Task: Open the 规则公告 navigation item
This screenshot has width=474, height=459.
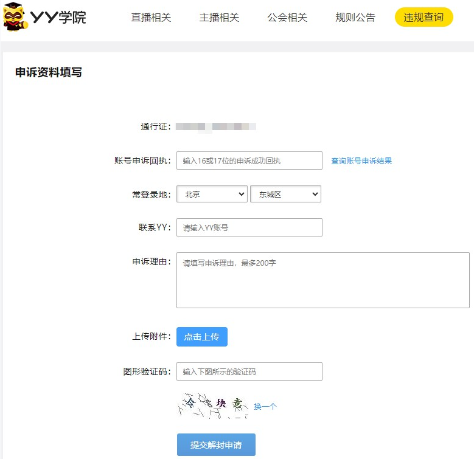Action: click(355, 18)
